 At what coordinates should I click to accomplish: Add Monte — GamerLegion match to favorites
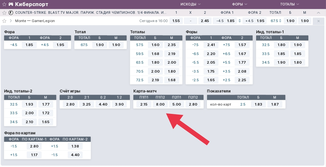(4, 21)
